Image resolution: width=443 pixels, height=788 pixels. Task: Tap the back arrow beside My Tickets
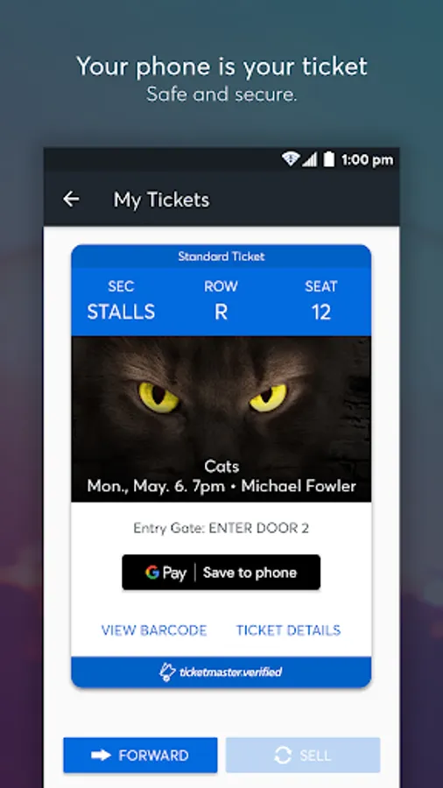click(71, 200)
